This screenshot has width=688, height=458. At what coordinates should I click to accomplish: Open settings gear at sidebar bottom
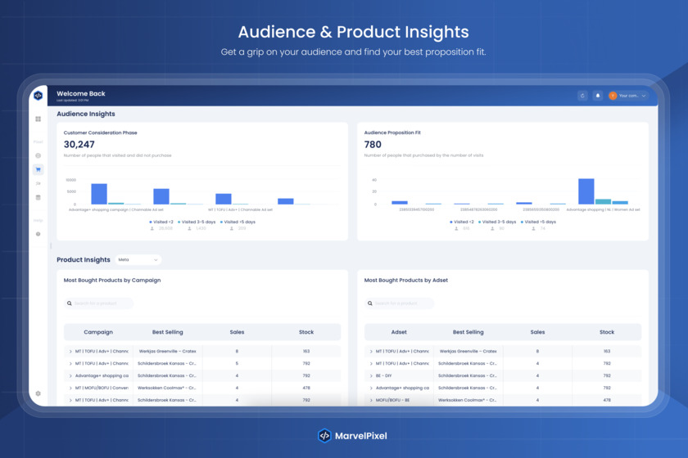point(38,393)
